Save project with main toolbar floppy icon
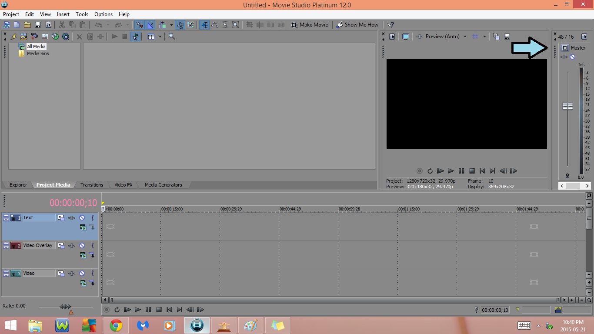594x334 pixels. pos(38,25)
